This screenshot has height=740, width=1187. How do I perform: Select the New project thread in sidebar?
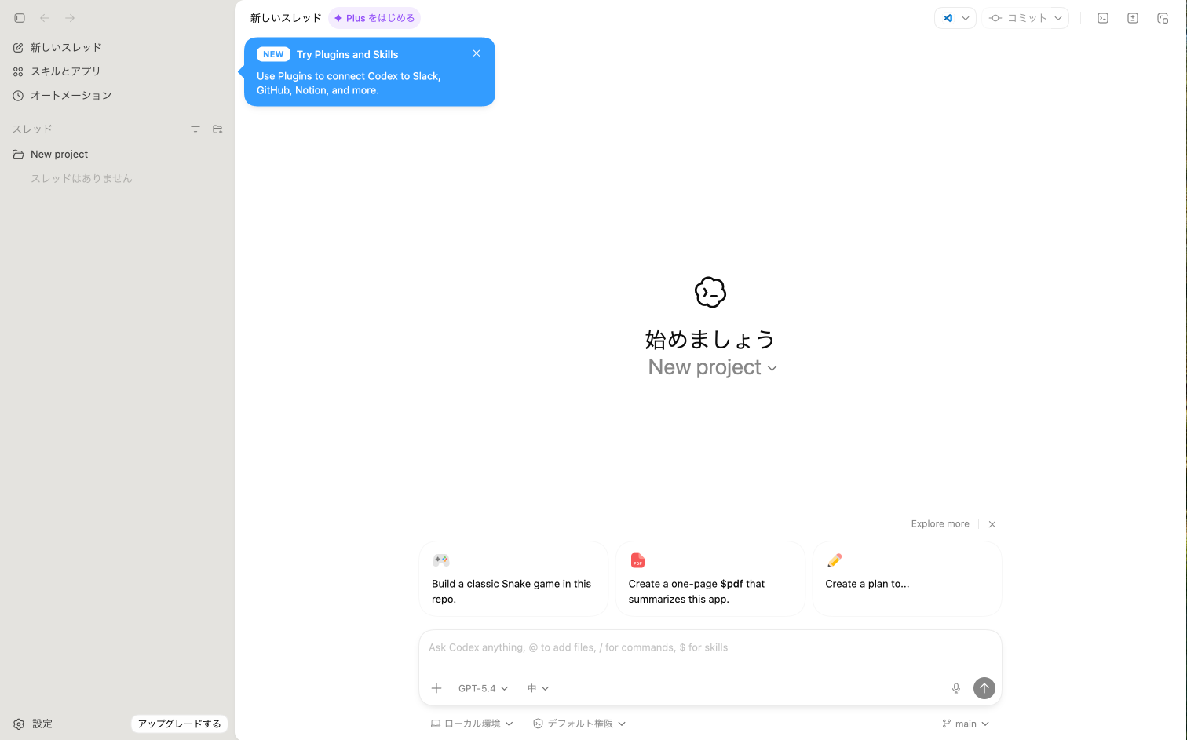click(58, 154)
